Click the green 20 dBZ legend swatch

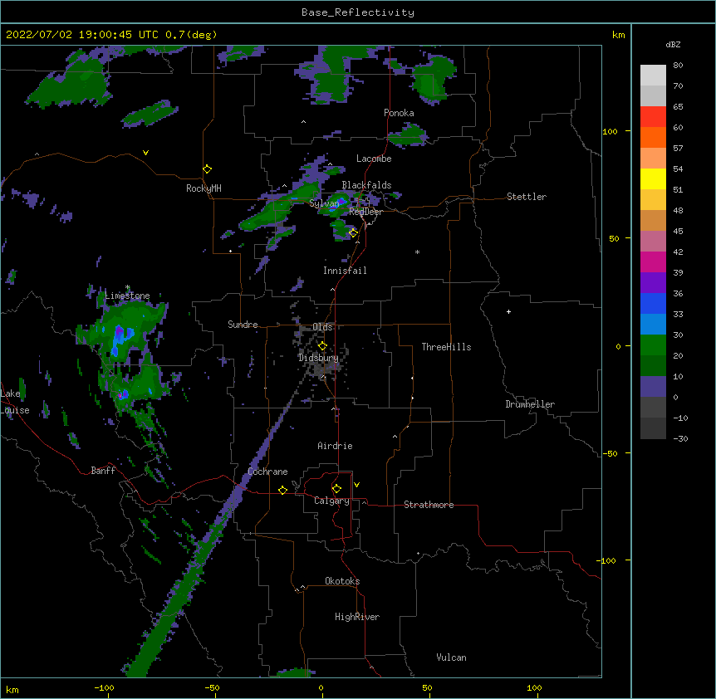point(653,345)
